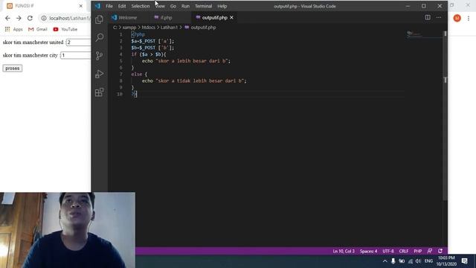Open the Extensions view
The image size is (476, 268).
pos(99,92)
